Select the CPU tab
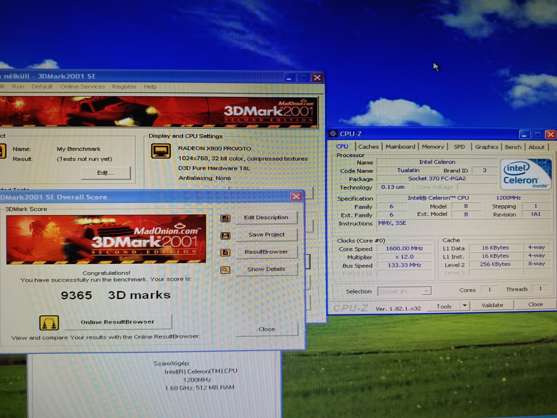 pos(342,146)
